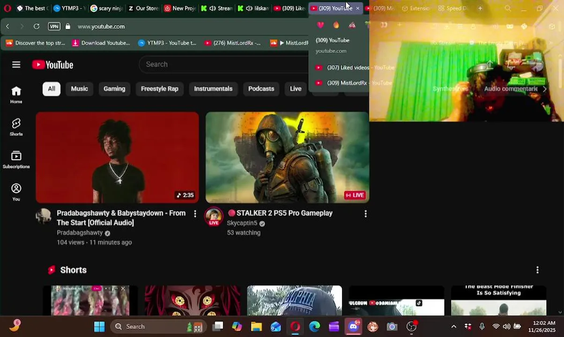This screenshot has height=337, width=564.
Task: Open File Explorer from taskbar
Action: (256, 327)
